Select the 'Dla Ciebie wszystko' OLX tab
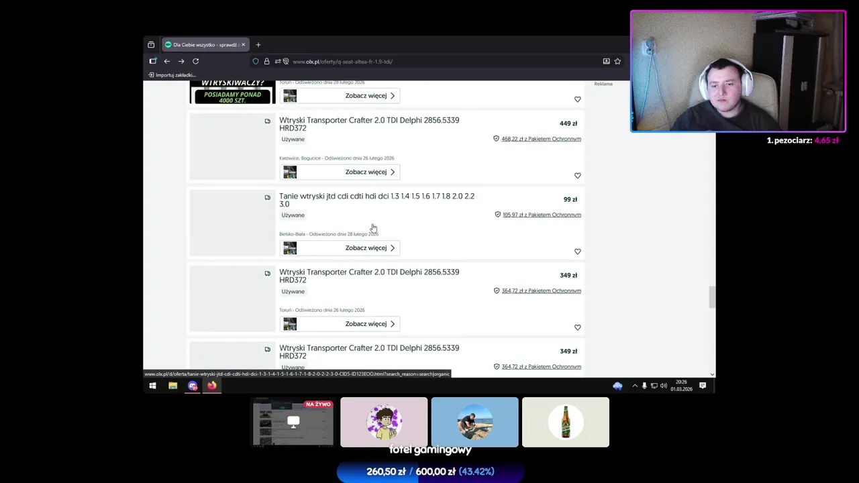 tap(204, 45)
